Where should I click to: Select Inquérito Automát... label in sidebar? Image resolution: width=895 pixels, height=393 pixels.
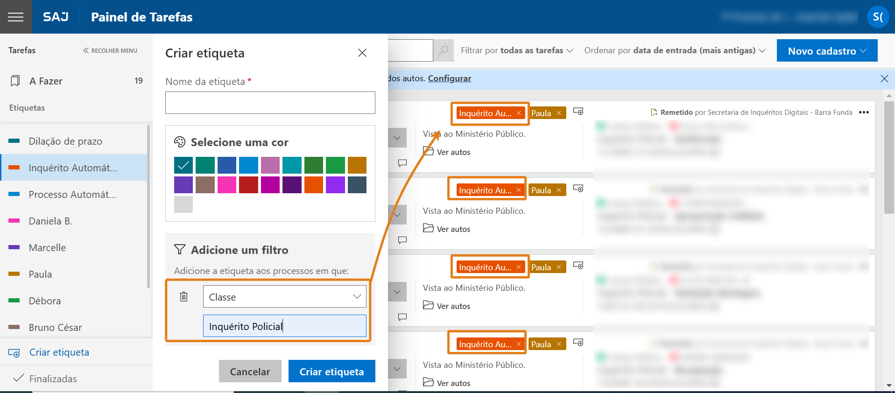(x=73, y=168)
